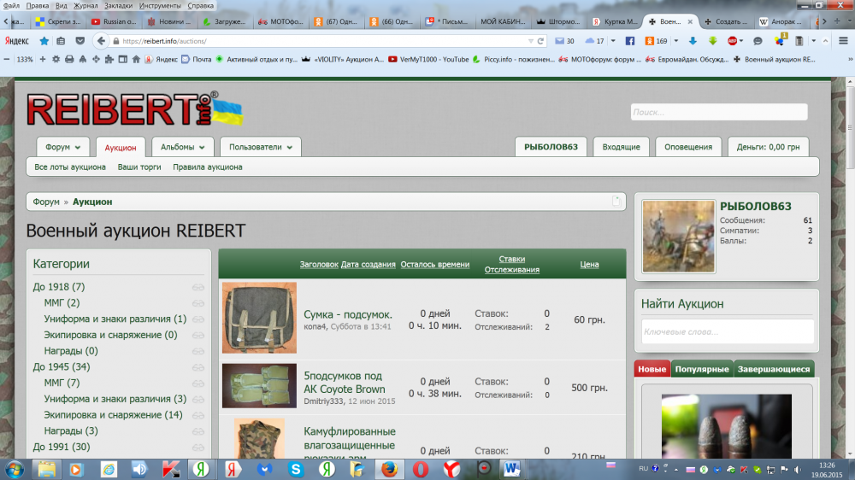855x480 pixels.
Task: Go back with the browser back arrow
Action: [101, 41]
